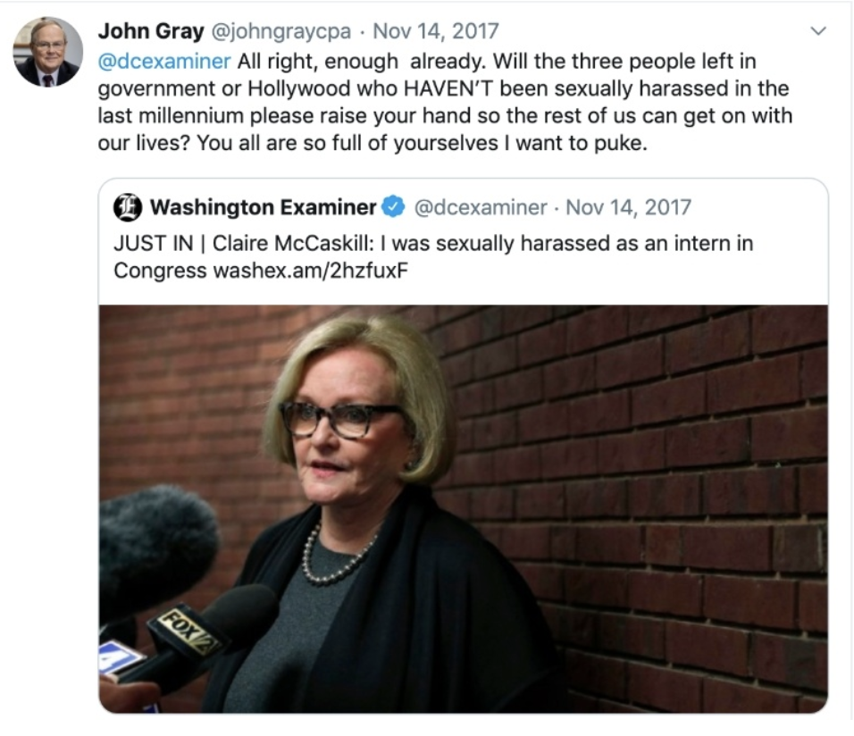The image size is (854, 736).
Task: Click the Nov 14, 2017 tweet timestamp
Action: [436, 31]
